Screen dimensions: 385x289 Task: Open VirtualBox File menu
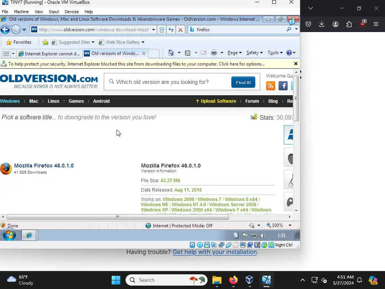point(5,12)
